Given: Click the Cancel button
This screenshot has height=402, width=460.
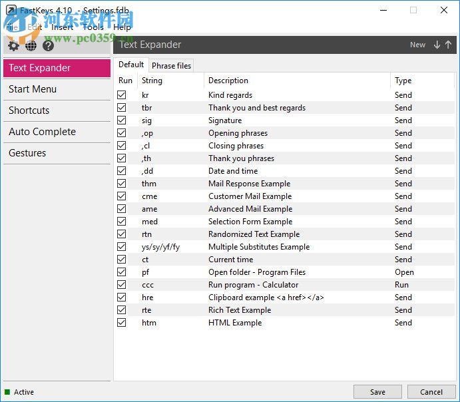Looking at the screenshot, I should pyautogui.click(x=431, y=392).
